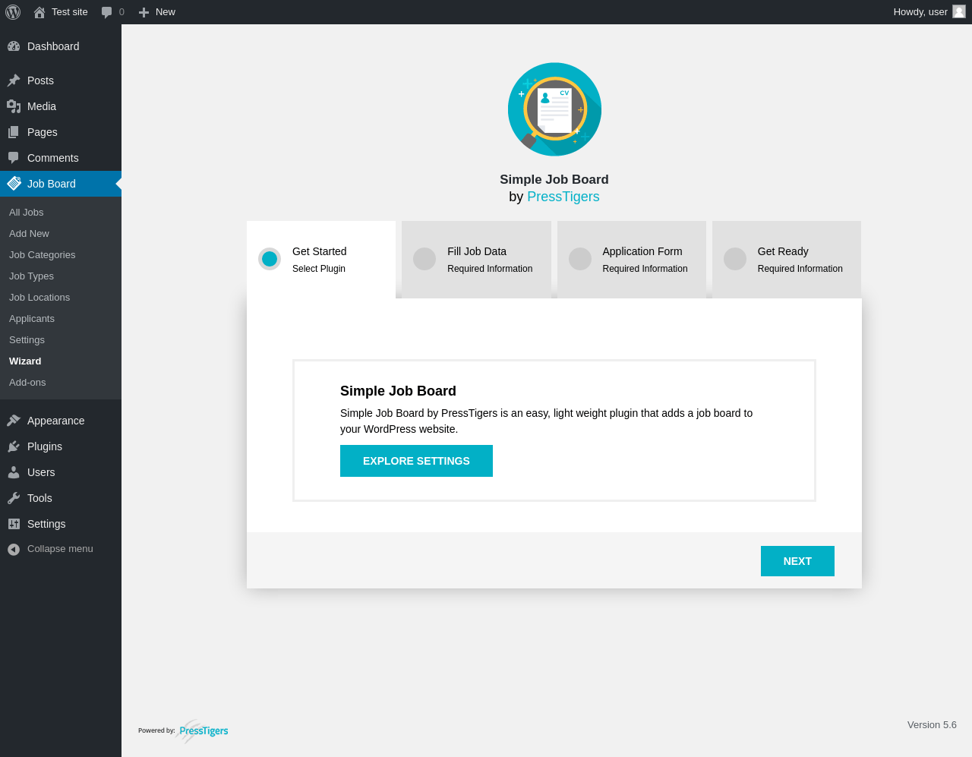This screenshot has width=972, height=757.
Task: Open the Howdy, user account menu
Action: point(929,12)
